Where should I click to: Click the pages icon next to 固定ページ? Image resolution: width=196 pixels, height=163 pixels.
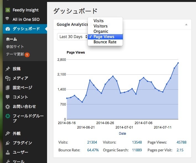click(x=7, y=88)
